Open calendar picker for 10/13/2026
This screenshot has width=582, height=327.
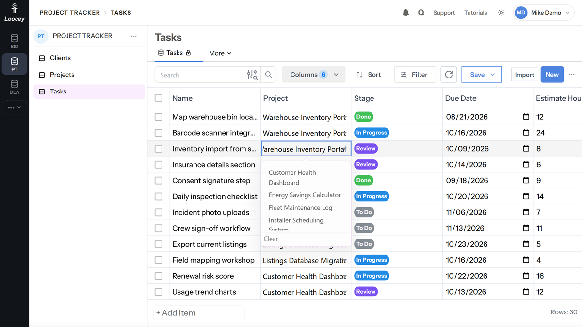[526, 292]
